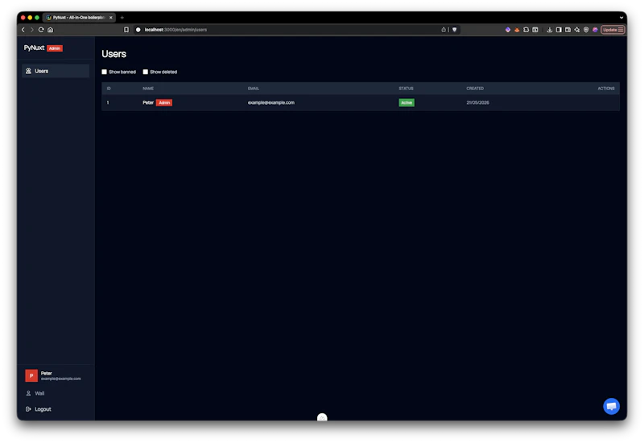Click Peter's name in the sidebar profile
This screenshot has width=644, height=443.
pos(47,373)
